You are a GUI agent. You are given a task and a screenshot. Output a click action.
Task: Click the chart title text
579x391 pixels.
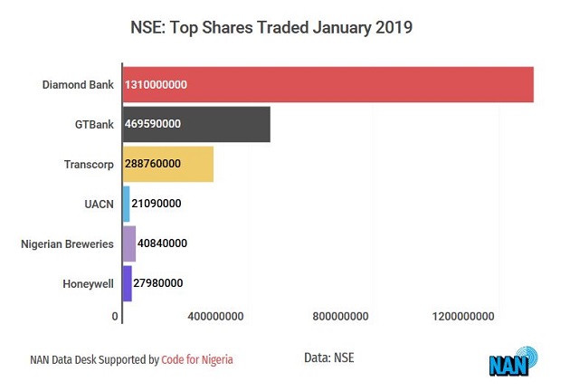(271, 28)
